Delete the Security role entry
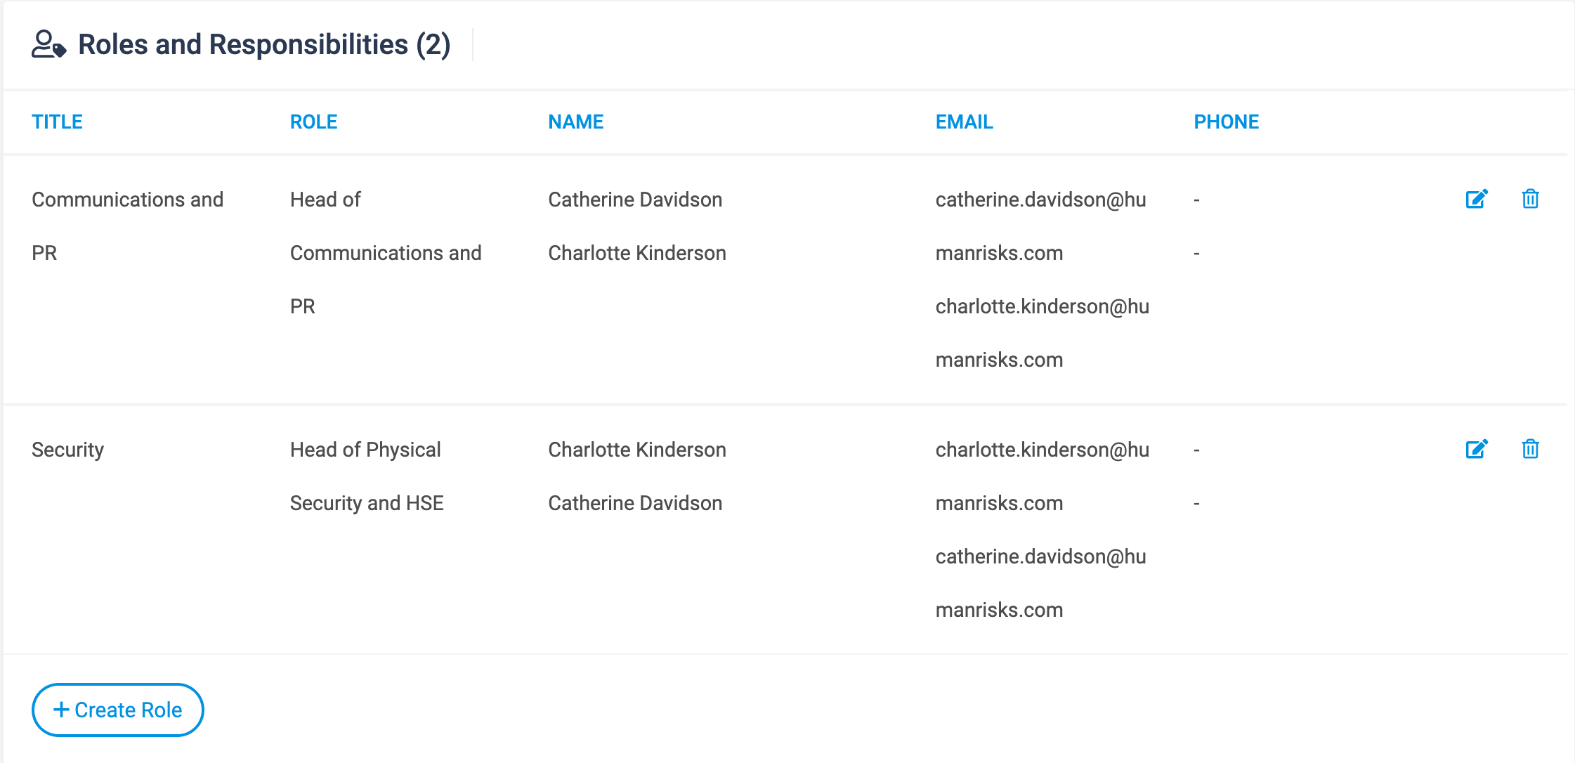This screenshot has width=1575, height=763. [1530, 450]
